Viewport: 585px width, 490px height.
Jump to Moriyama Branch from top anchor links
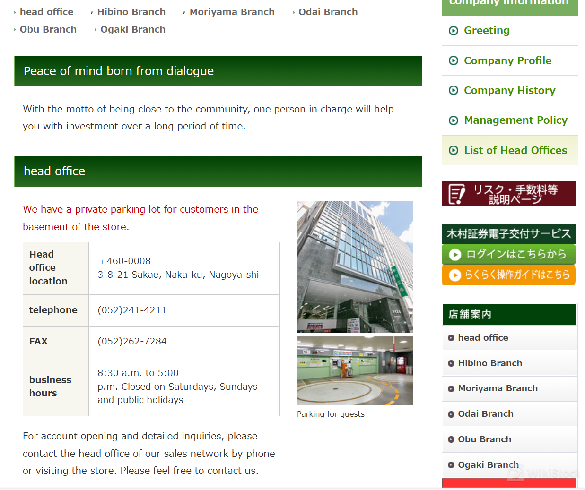232,12
